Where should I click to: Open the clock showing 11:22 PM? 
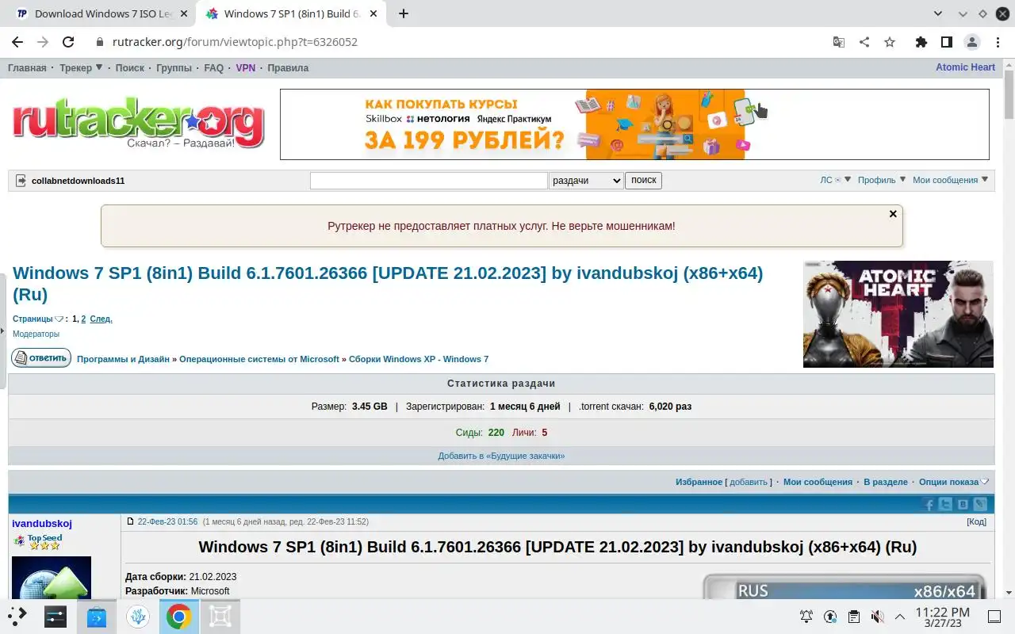pos(942,617)
